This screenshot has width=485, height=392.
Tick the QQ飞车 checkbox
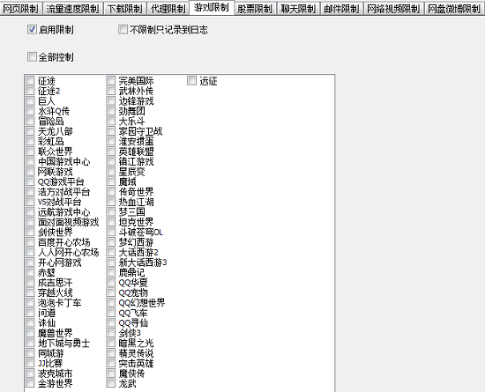[x=111, y=313]
